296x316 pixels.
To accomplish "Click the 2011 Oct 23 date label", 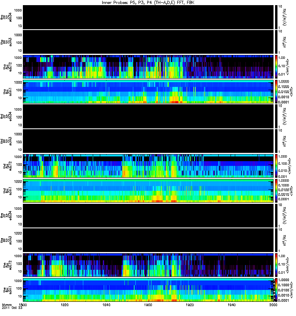I will (12, 308).
